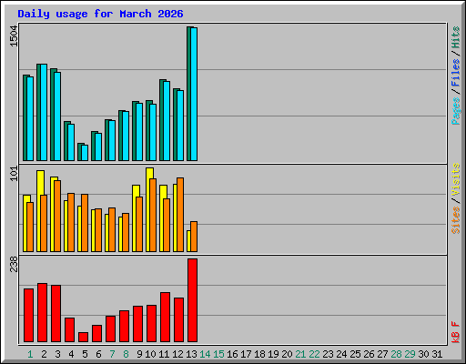Click day 3 on the x-axis
The height and width of the screenshot is (364, 466).
57,354
